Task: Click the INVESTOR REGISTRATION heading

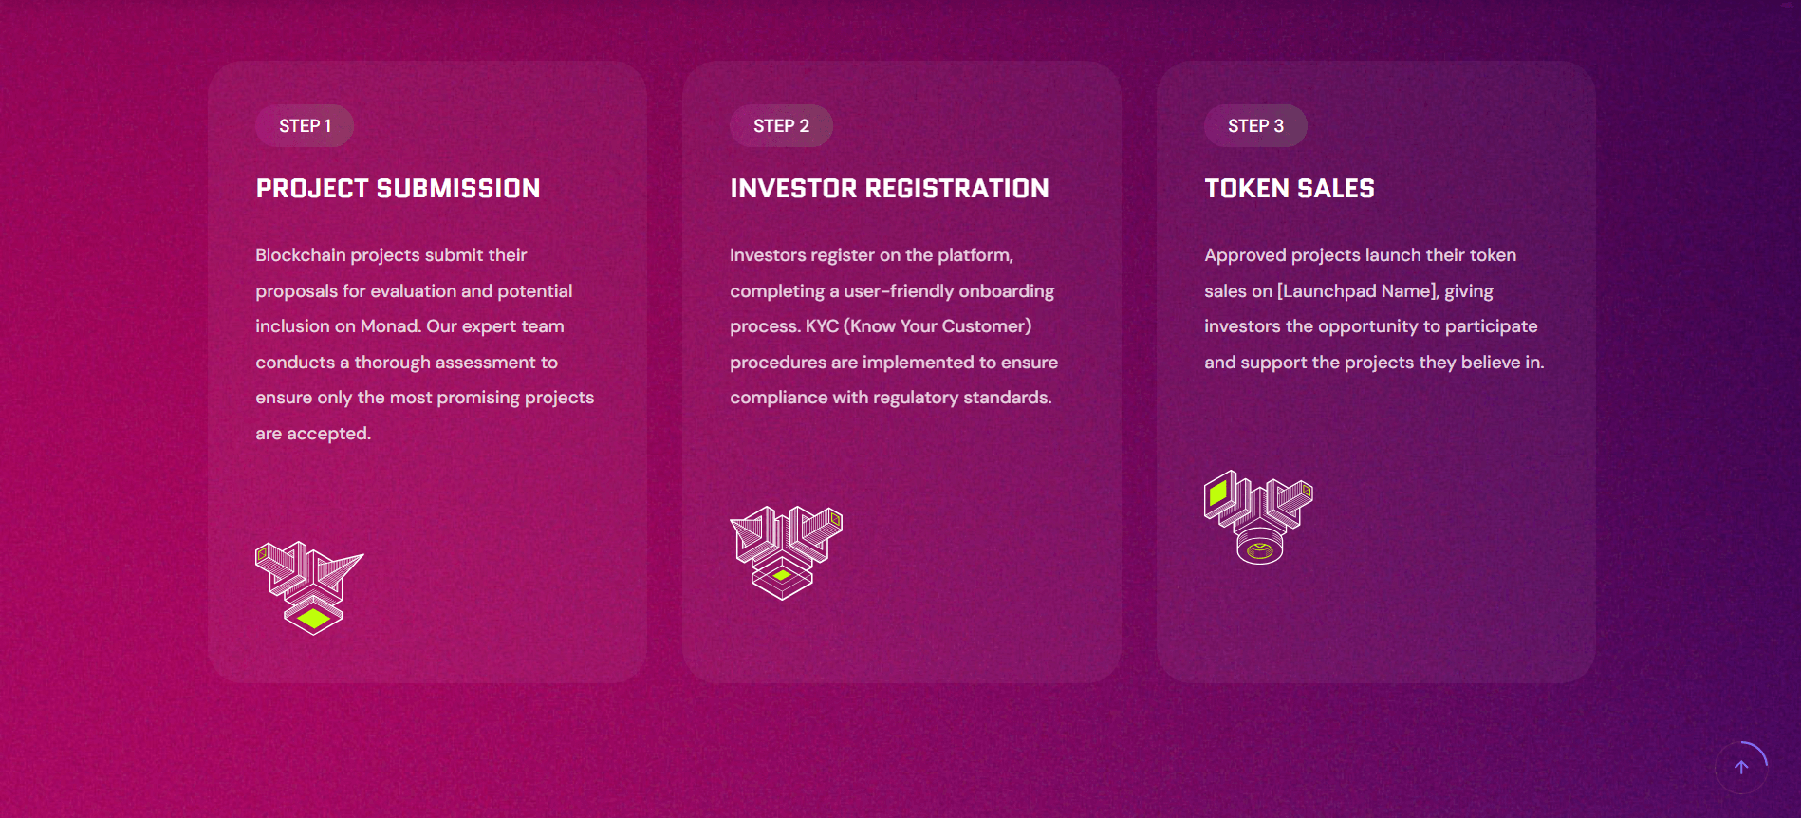Action: click(889, 189)
